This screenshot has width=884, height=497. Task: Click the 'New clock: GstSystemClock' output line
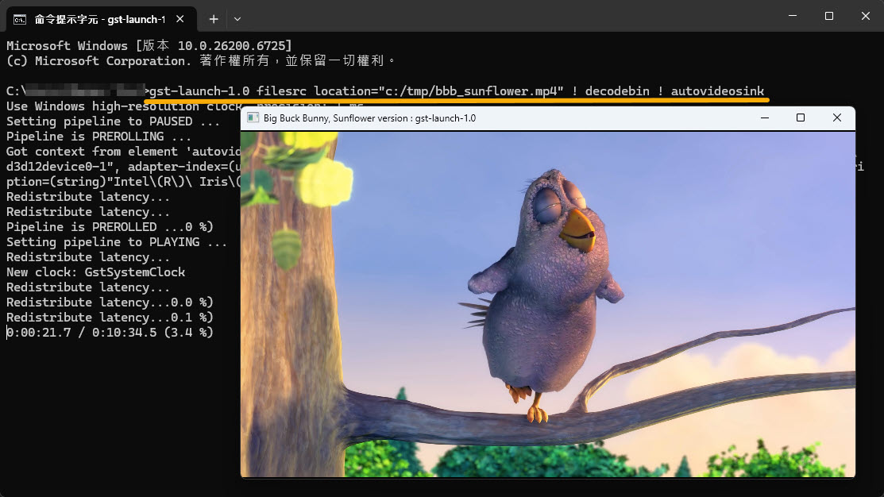[x=95, y=272]
